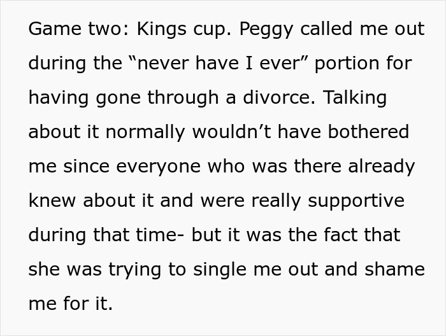Click the word "shame"
The image size is (446, 336).
point(394,269)
